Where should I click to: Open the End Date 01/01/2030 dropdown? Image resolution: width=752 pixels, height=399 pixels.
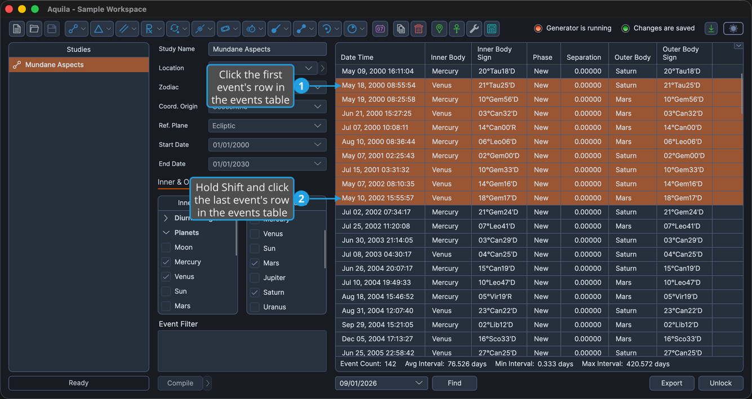pos(267,164)
